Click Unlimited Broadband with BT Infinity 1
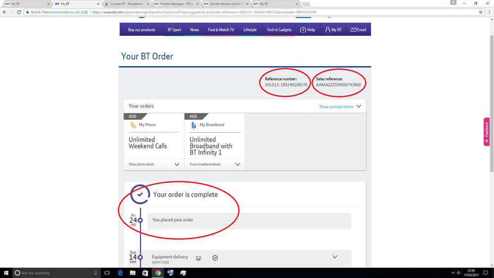494x278 pixels. pyautogui.click(x=211, y=146)
